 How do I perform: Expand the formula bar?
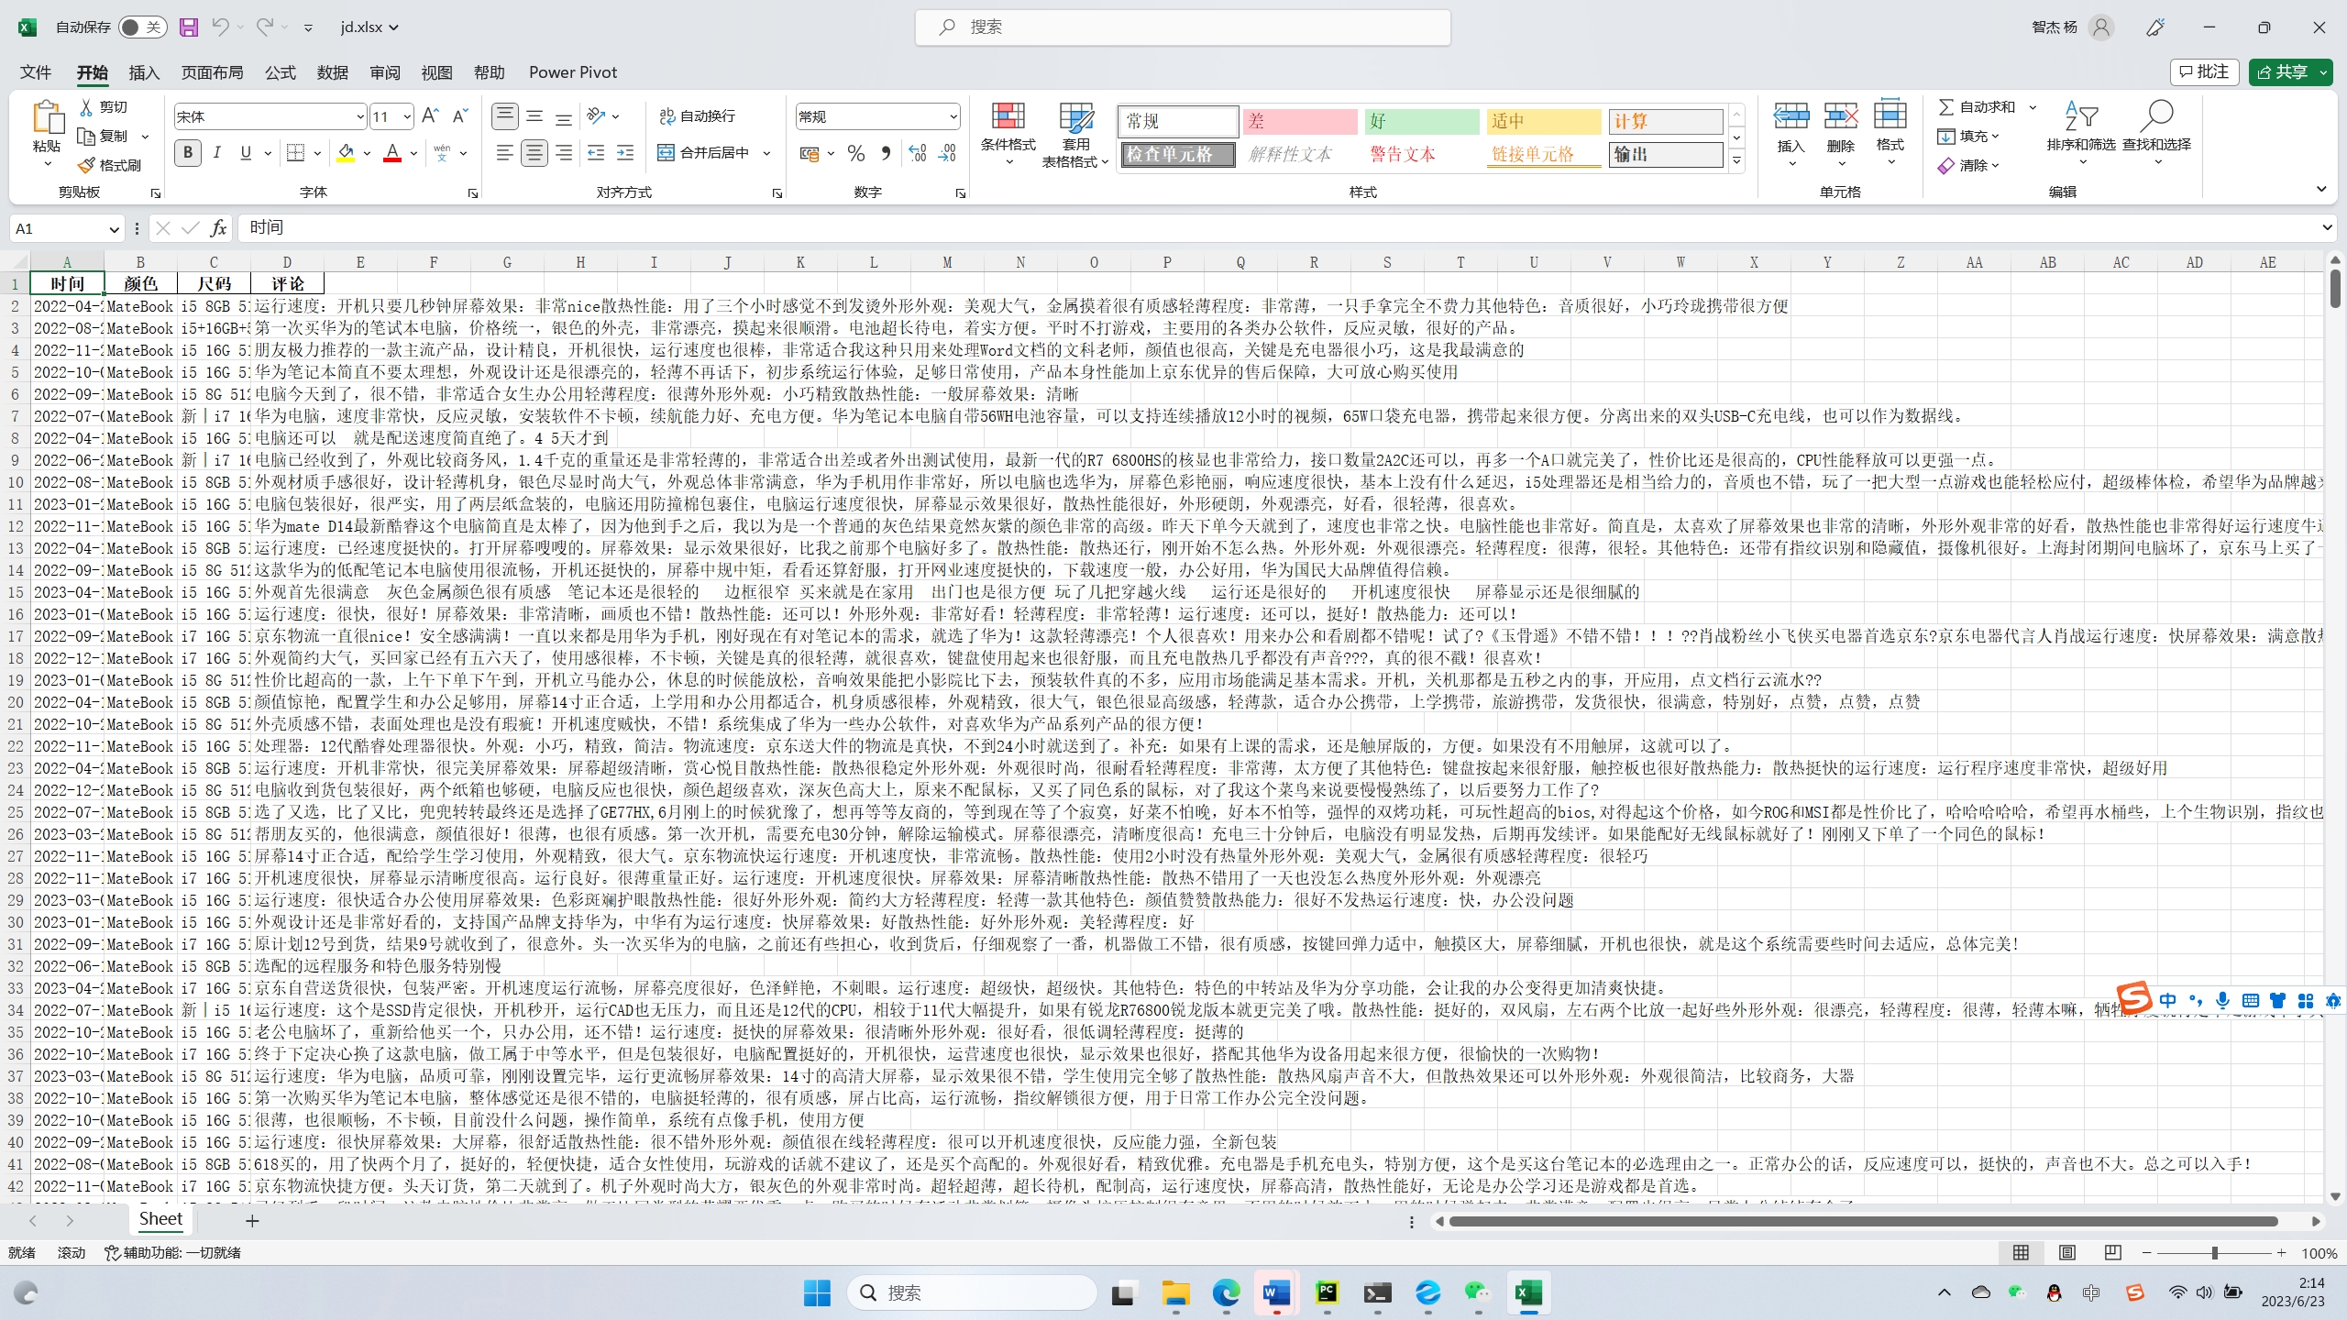point(2327,227)
